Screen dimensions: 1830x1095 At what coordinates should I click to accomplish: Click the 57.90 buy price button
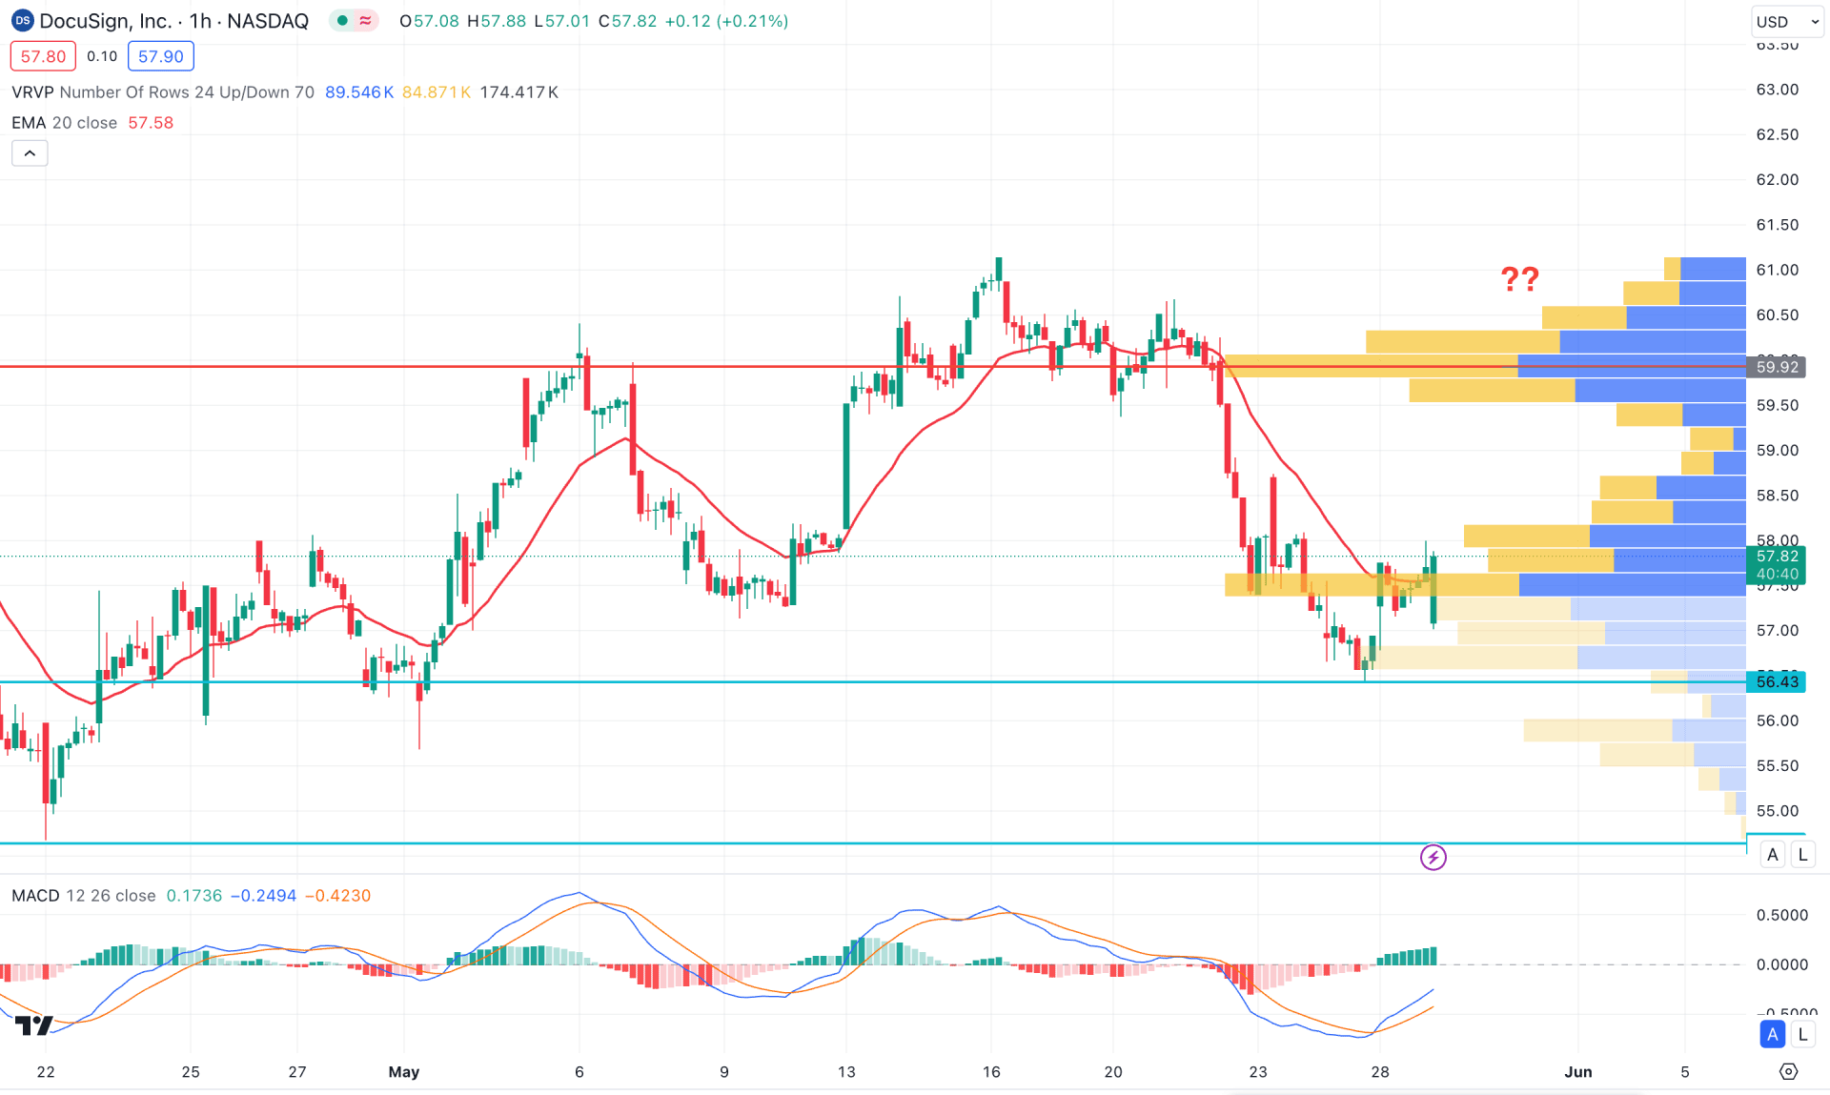point(160,56)
